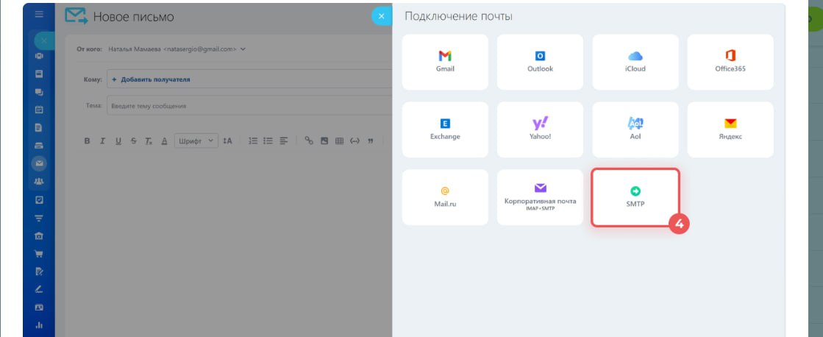Open the CRM funnel sidebar icon
This screenshot has height=337, width=823.
click(x=39, y=218)
